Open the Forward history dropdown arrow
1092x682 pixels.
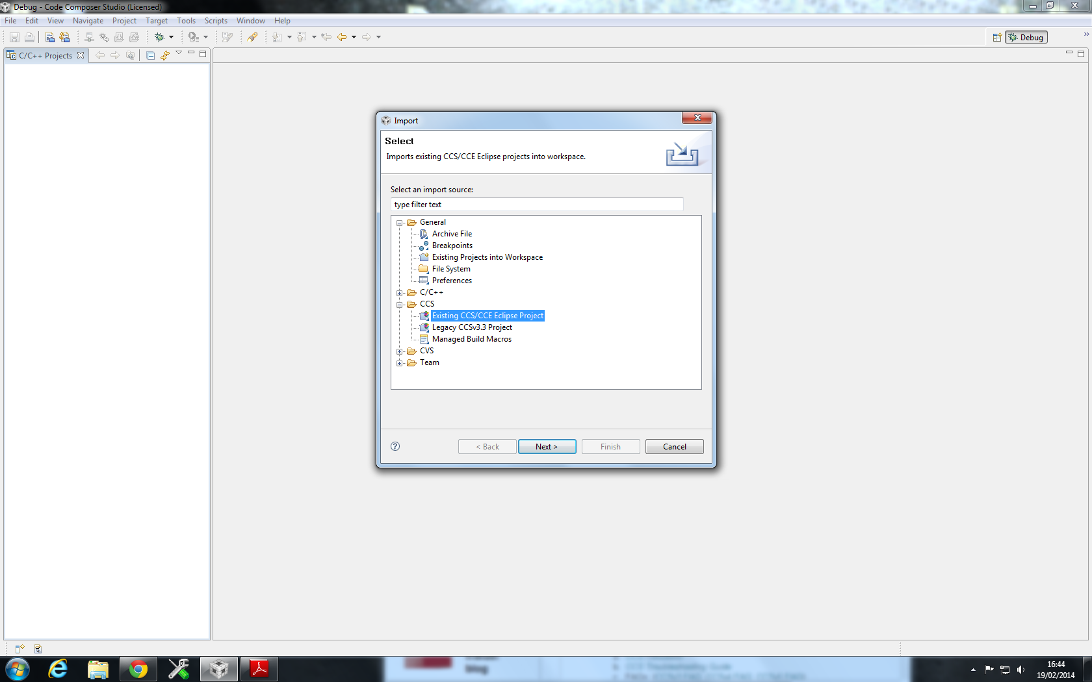click(378, 37)
